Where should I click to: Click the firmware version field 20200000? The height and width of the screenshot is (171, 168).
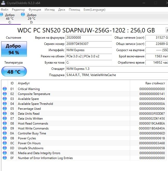[89, 38]
